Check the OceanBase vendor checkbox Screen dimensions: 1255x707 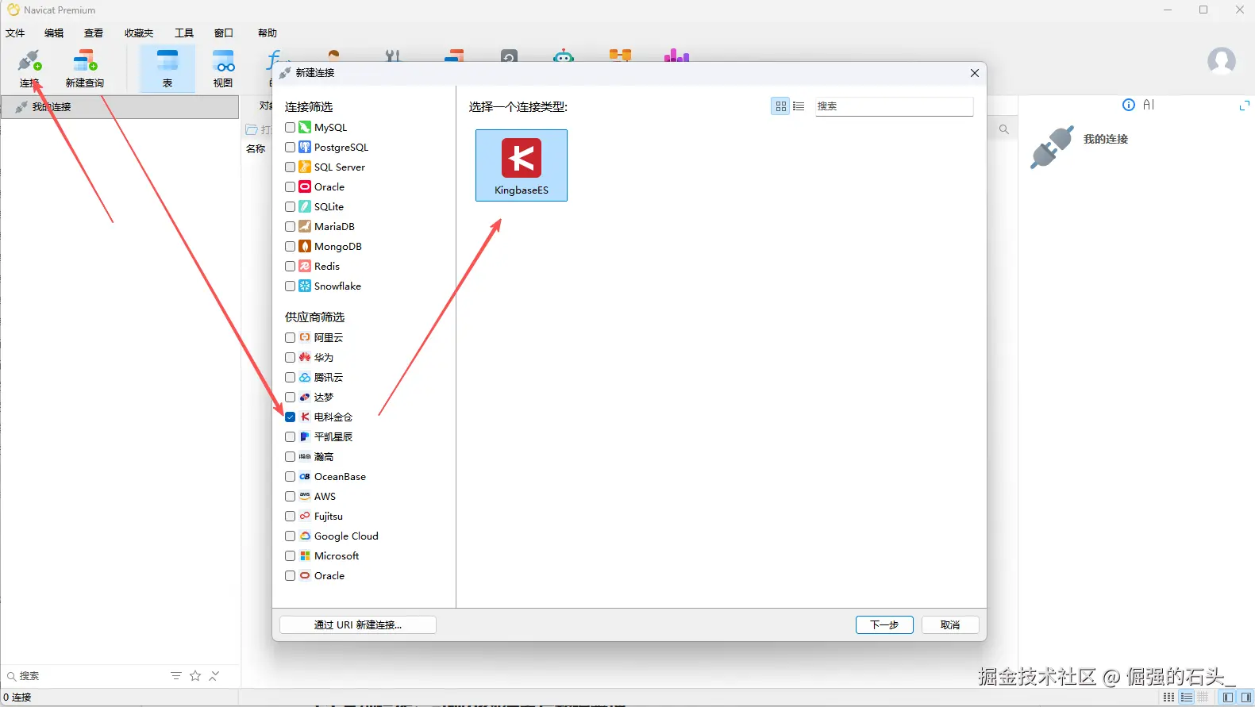(291, 476)
